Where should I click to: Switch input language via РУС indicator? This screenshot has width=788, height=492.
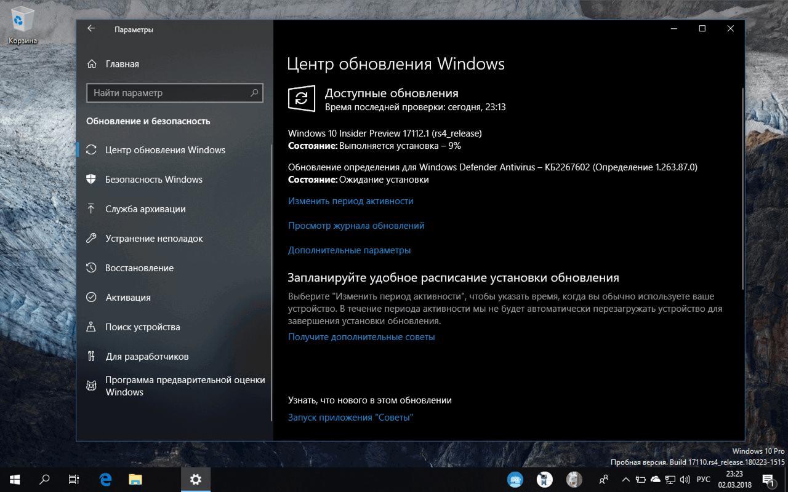pyautogui.click(x=703, y=479)
